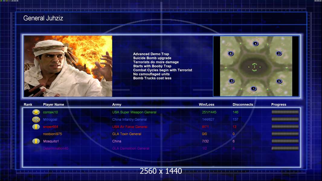The image size is (322, 181).
Task: Click GLA Demolition General army text
Action: tap(130, 148)
